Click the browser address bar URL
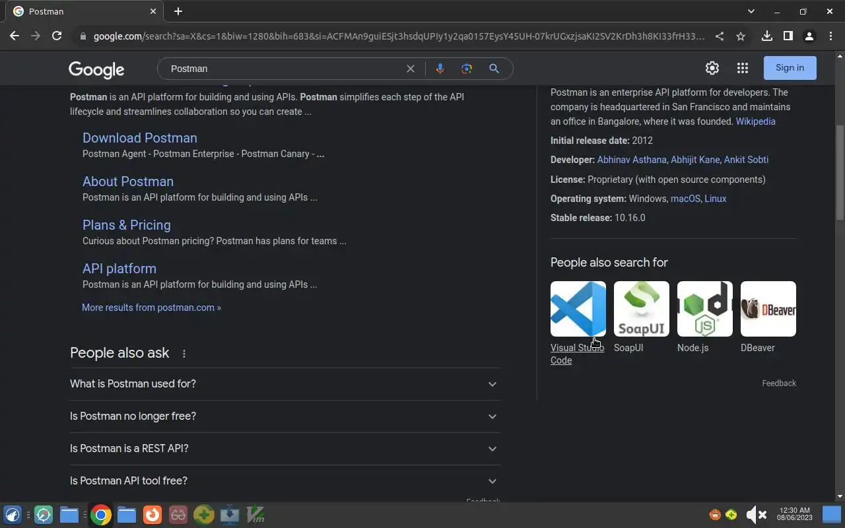This screenshot has height=528, width=845. [x=399, y=36]
